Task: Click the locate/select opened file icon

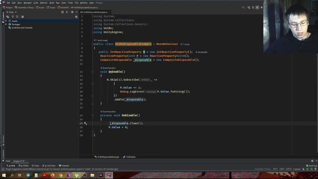Action: (63, 12)
